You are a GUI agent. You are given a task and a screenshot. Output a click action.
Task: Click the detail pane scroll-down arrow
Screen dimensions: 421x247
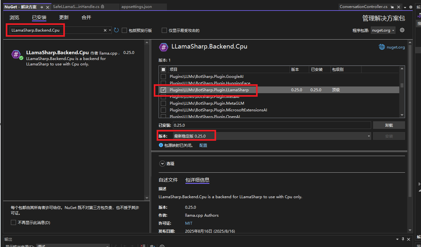pos(410,230)
